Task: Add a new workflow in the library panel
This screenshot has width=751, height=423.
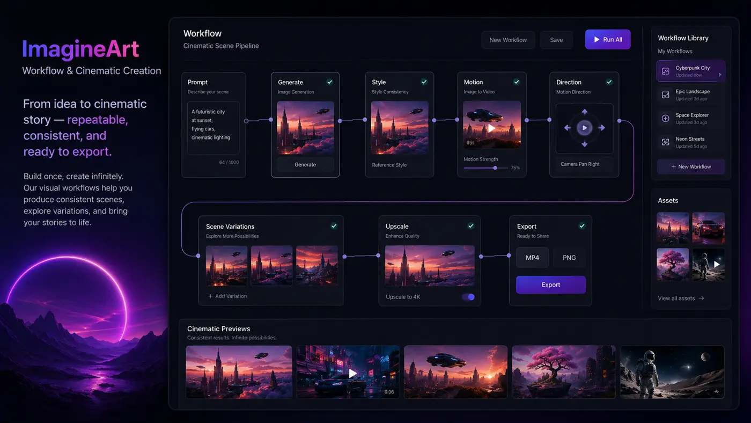Action: [x=691, y=167]
